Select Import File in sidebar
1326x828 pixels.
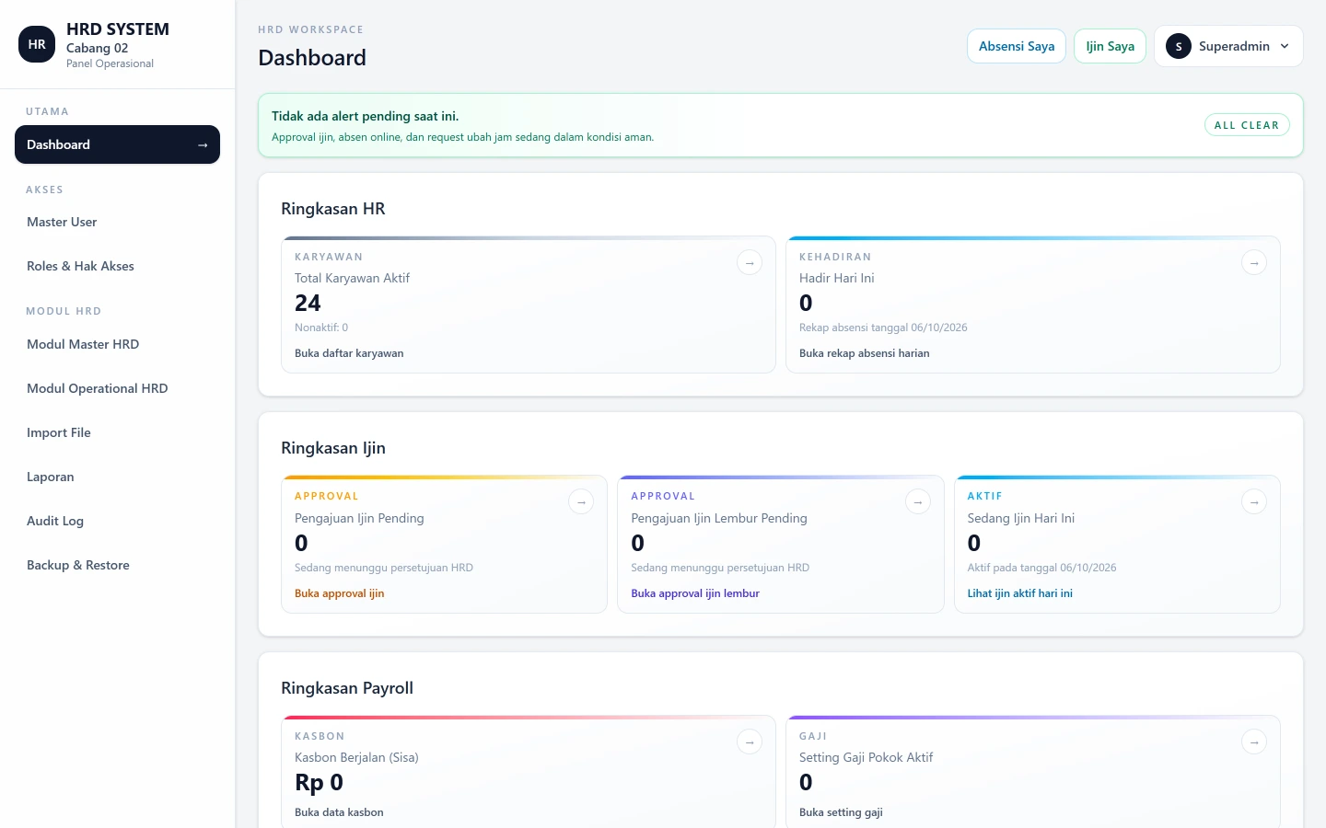(117, 432)
